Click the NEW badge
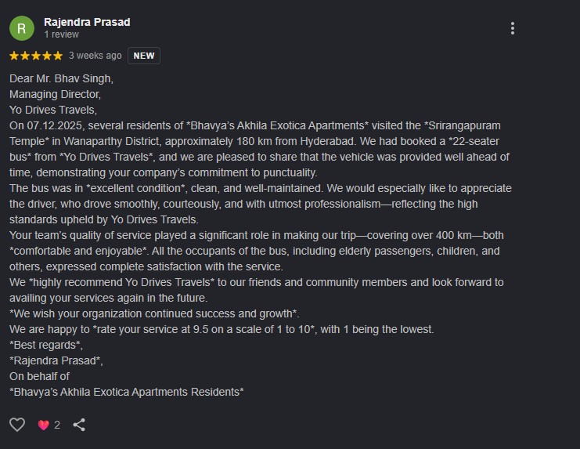580x449 pixels. tap(144, 56)
